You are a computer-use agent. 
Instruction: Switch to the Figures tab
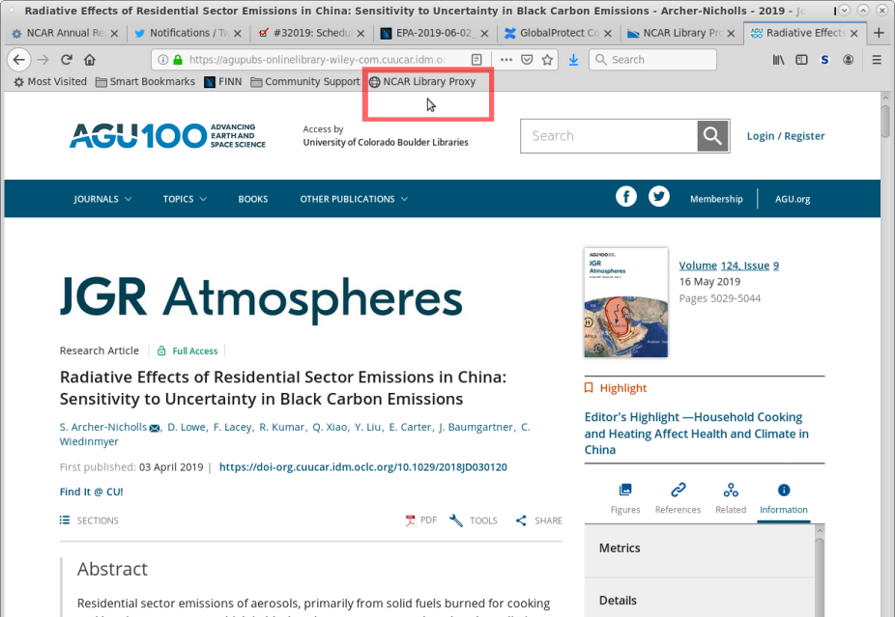(625, 497)
